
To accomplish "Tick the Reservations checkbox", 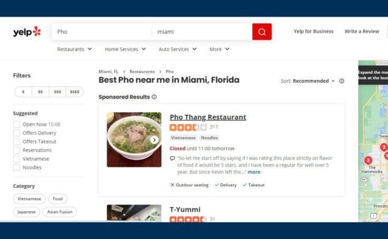I will (16, 150).
